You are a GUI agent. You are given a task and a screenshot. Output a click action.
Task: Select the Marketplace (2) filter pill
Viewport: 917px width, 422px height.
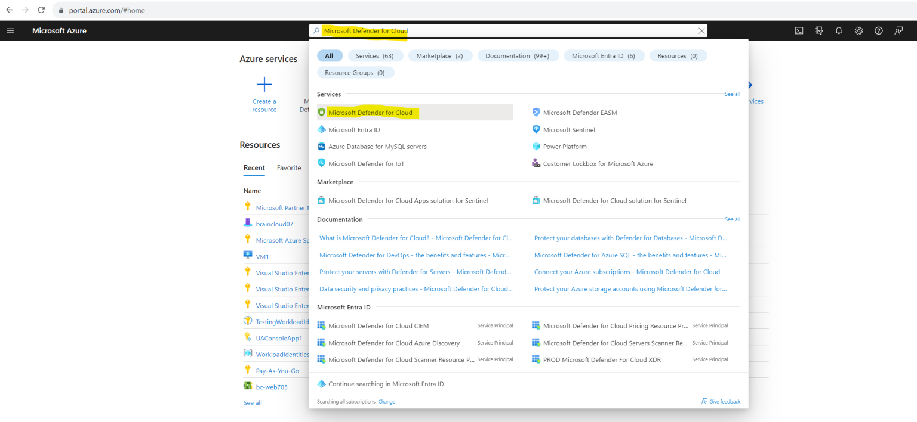pos(440,55)
